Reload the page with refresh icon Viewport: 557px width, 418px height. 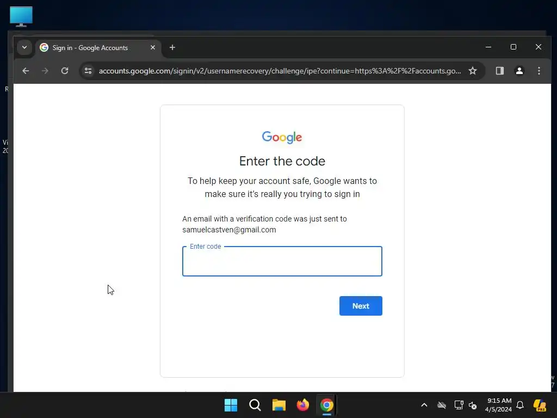click(64, 71)
